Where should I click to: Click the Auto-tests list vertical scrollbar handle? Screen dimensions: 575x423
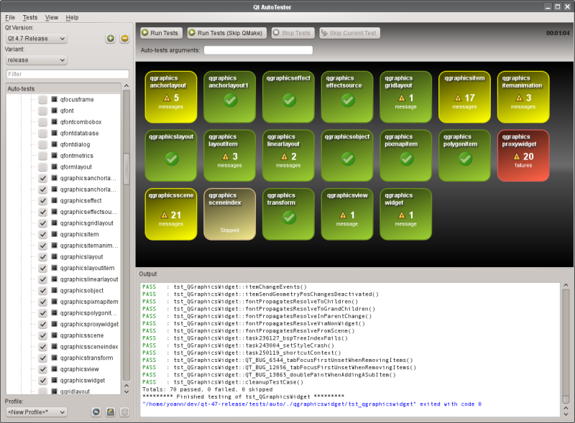click(126, 169)
